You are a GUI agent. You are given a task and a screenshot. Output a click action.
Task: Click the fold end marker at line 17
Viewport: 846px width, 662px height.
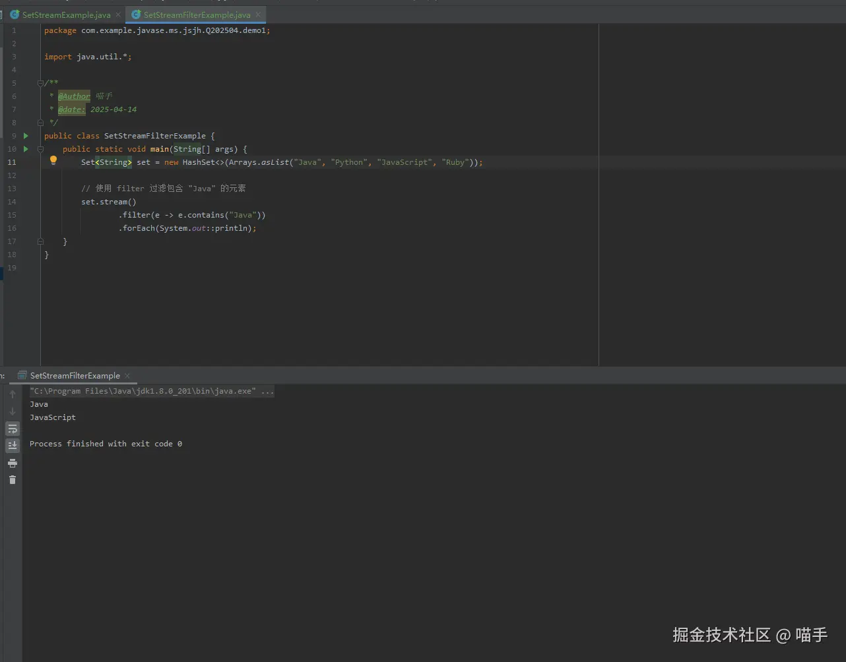coord(40,241)
